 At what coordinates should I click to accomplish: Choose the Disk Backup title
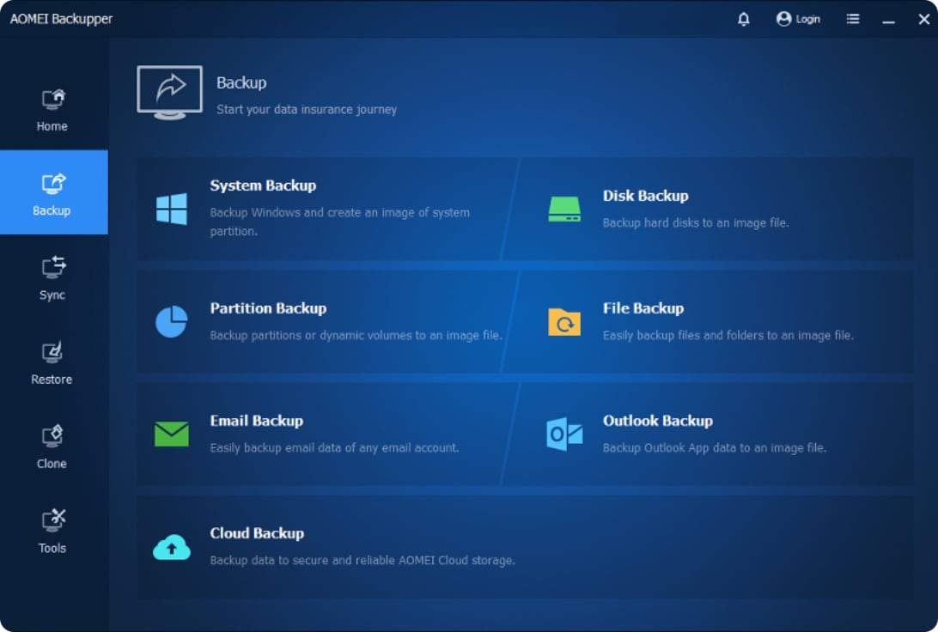645,196
